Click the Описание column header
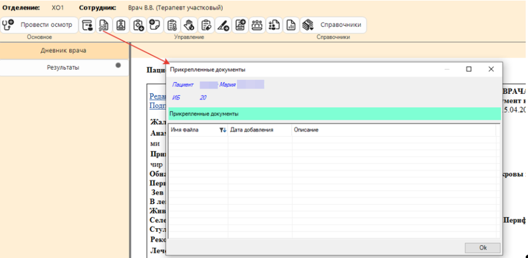Image resolution: width=528 pixels, height=258 pixels. (394, 130)
